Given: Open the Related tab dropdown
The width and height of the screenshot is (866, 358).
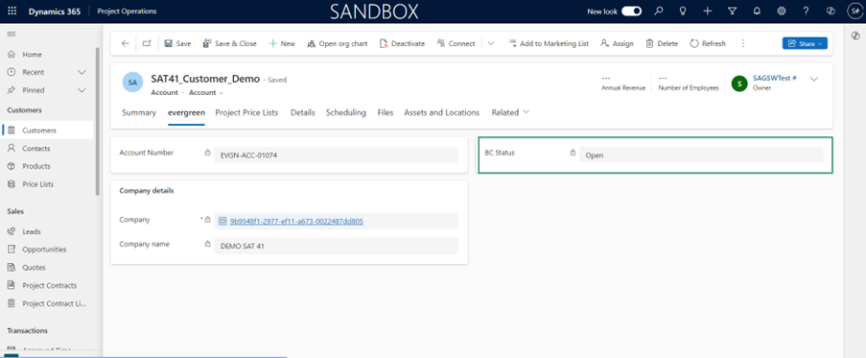Looking at the screenshot, I should (510, 112).
